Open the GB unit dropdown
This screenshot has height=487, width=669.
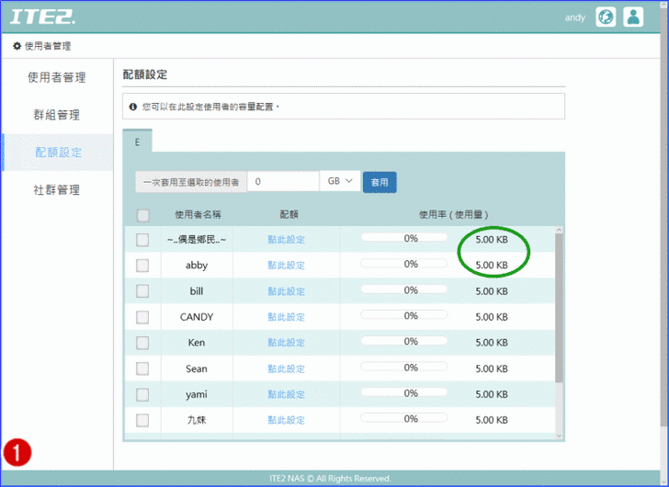click(339, 182)
